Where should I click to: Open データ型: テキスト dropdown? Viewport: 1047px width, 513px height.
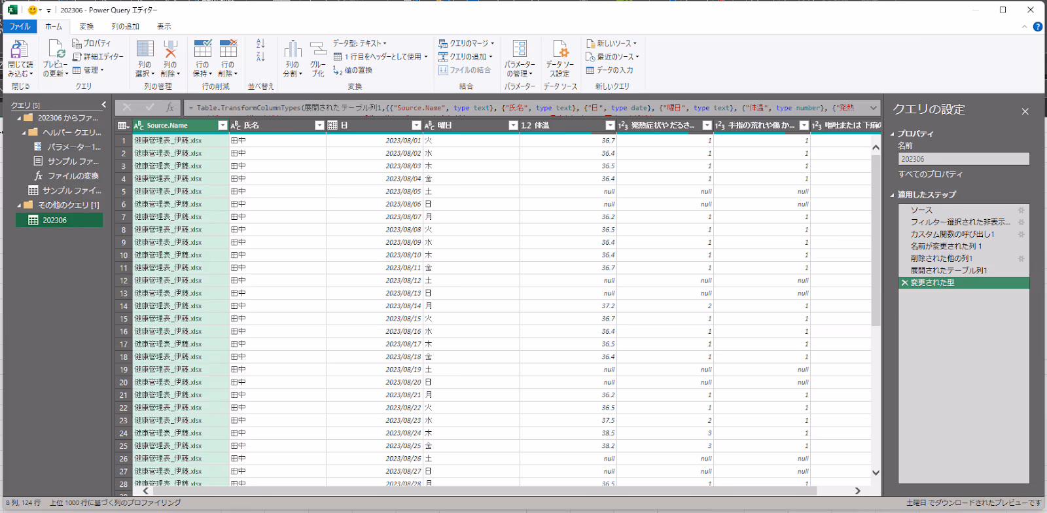pos(360,43)
